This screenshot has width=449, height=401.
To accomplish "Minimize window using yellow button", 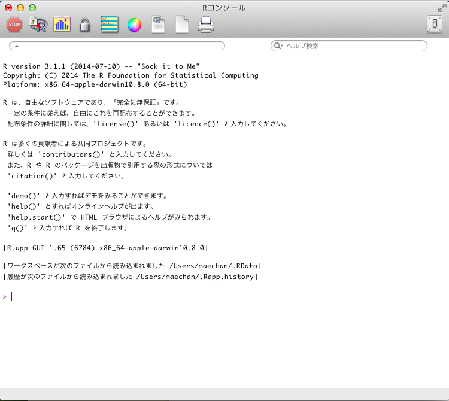I will coord(20,8).
